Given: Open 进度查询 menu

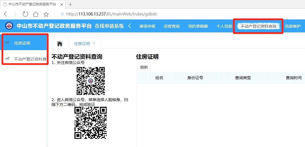Looking at the screenshot, I should click(171, 26).
